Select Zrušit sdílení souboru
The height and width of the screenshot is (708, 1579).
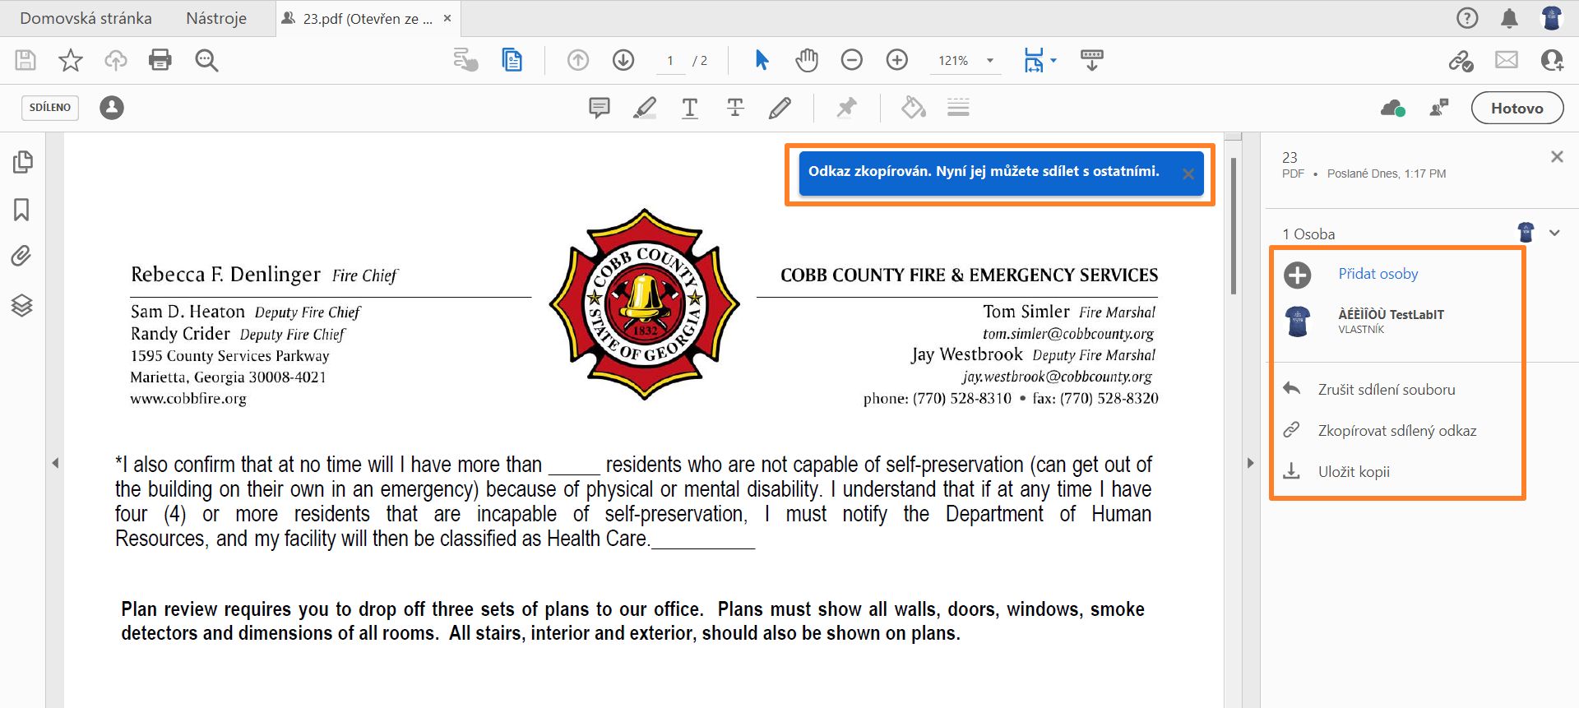pos(1387,390)
